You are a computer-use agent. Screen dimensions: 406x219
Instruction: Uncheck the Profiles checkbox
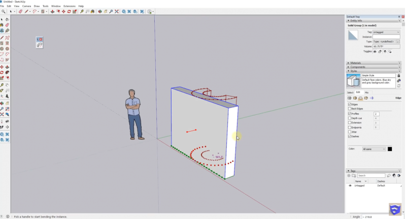pyautogui.click(x=349, y=114)
